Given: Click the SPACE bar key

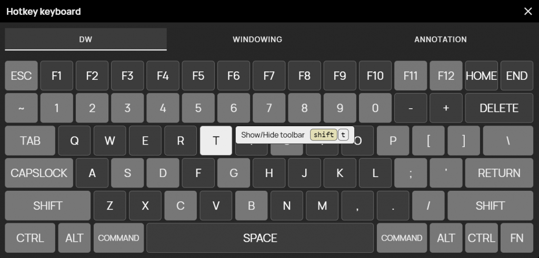Looking at the screenshot, I should click(260, 238).
